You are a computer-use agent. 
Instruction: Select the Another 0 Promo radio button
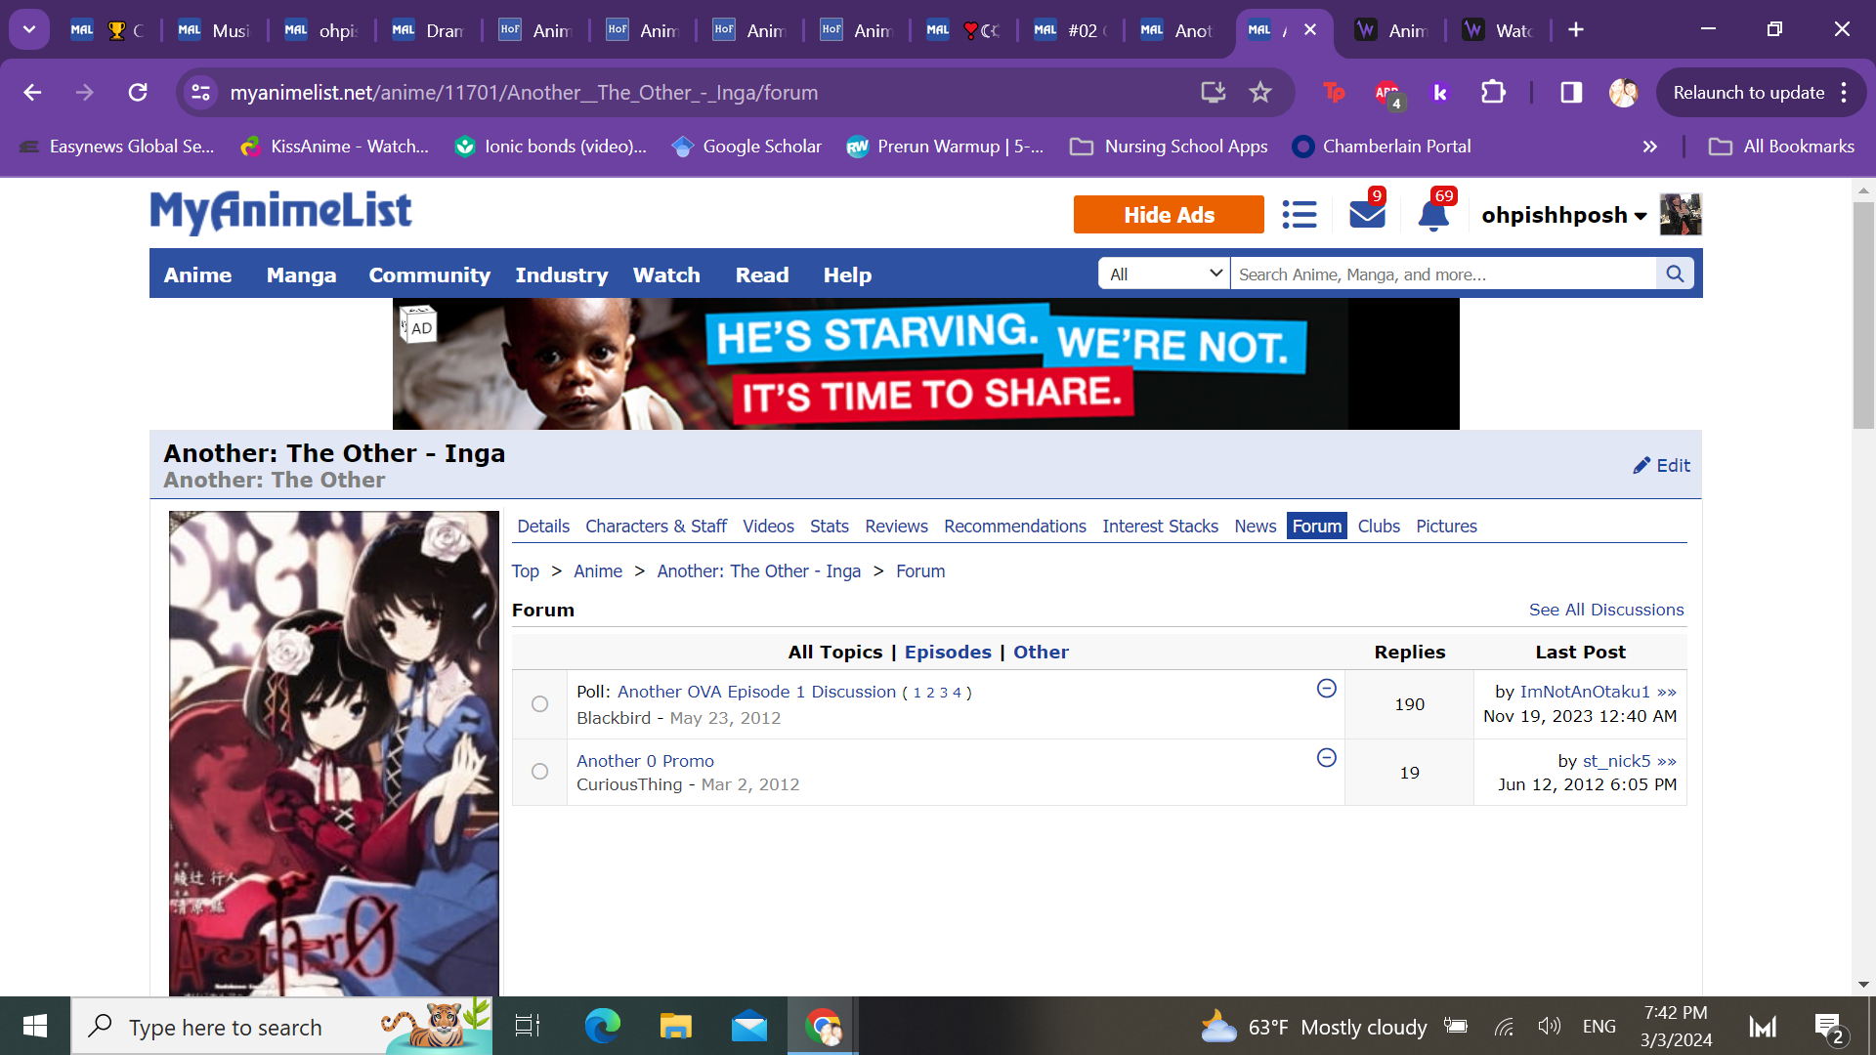point(539,772)
